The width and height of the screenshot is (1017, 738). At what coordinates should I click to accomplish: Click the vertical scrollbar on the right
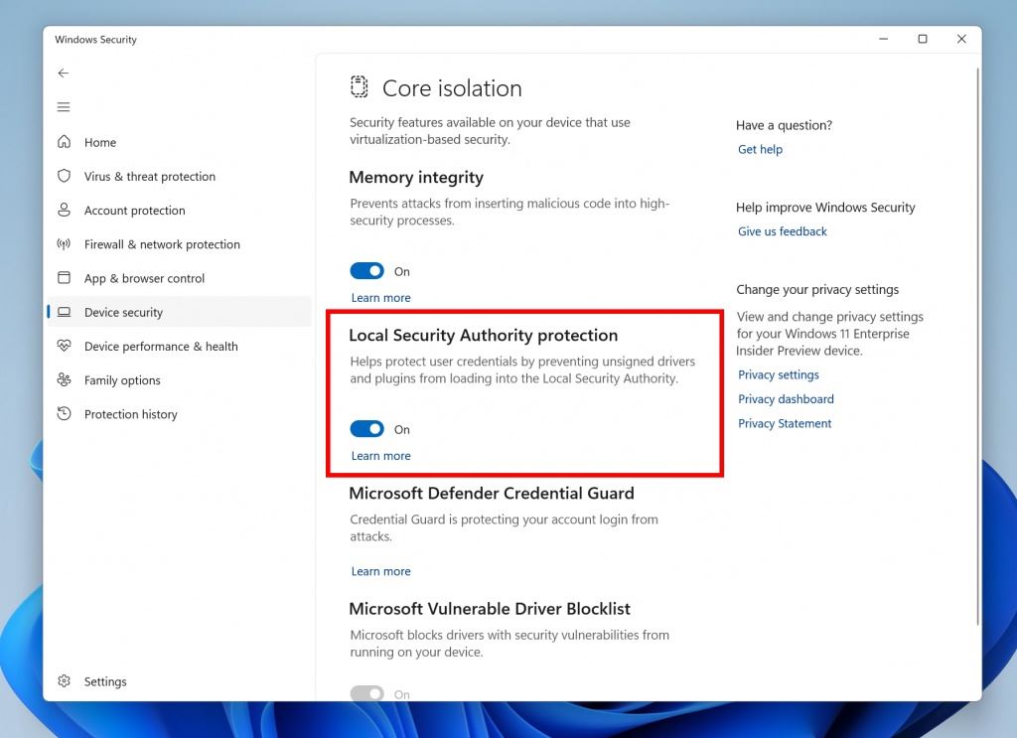978,348
